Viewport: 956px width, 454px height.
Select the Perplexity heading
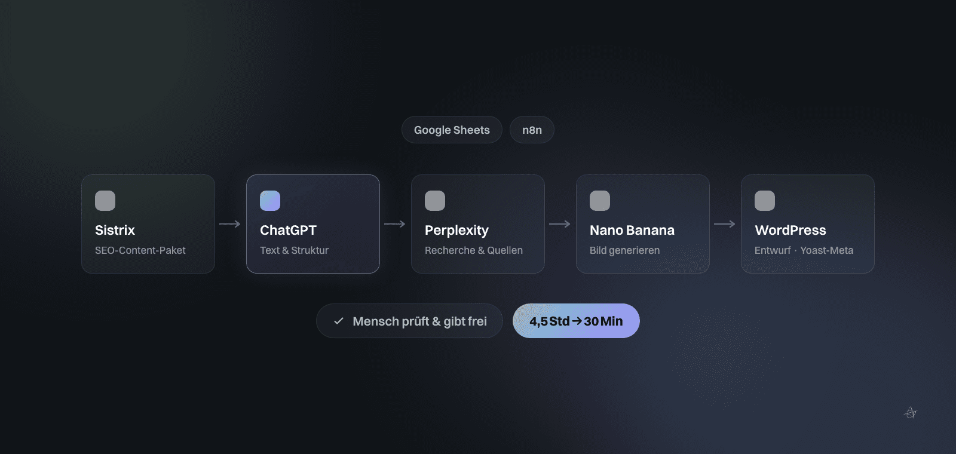coord(456,231)
